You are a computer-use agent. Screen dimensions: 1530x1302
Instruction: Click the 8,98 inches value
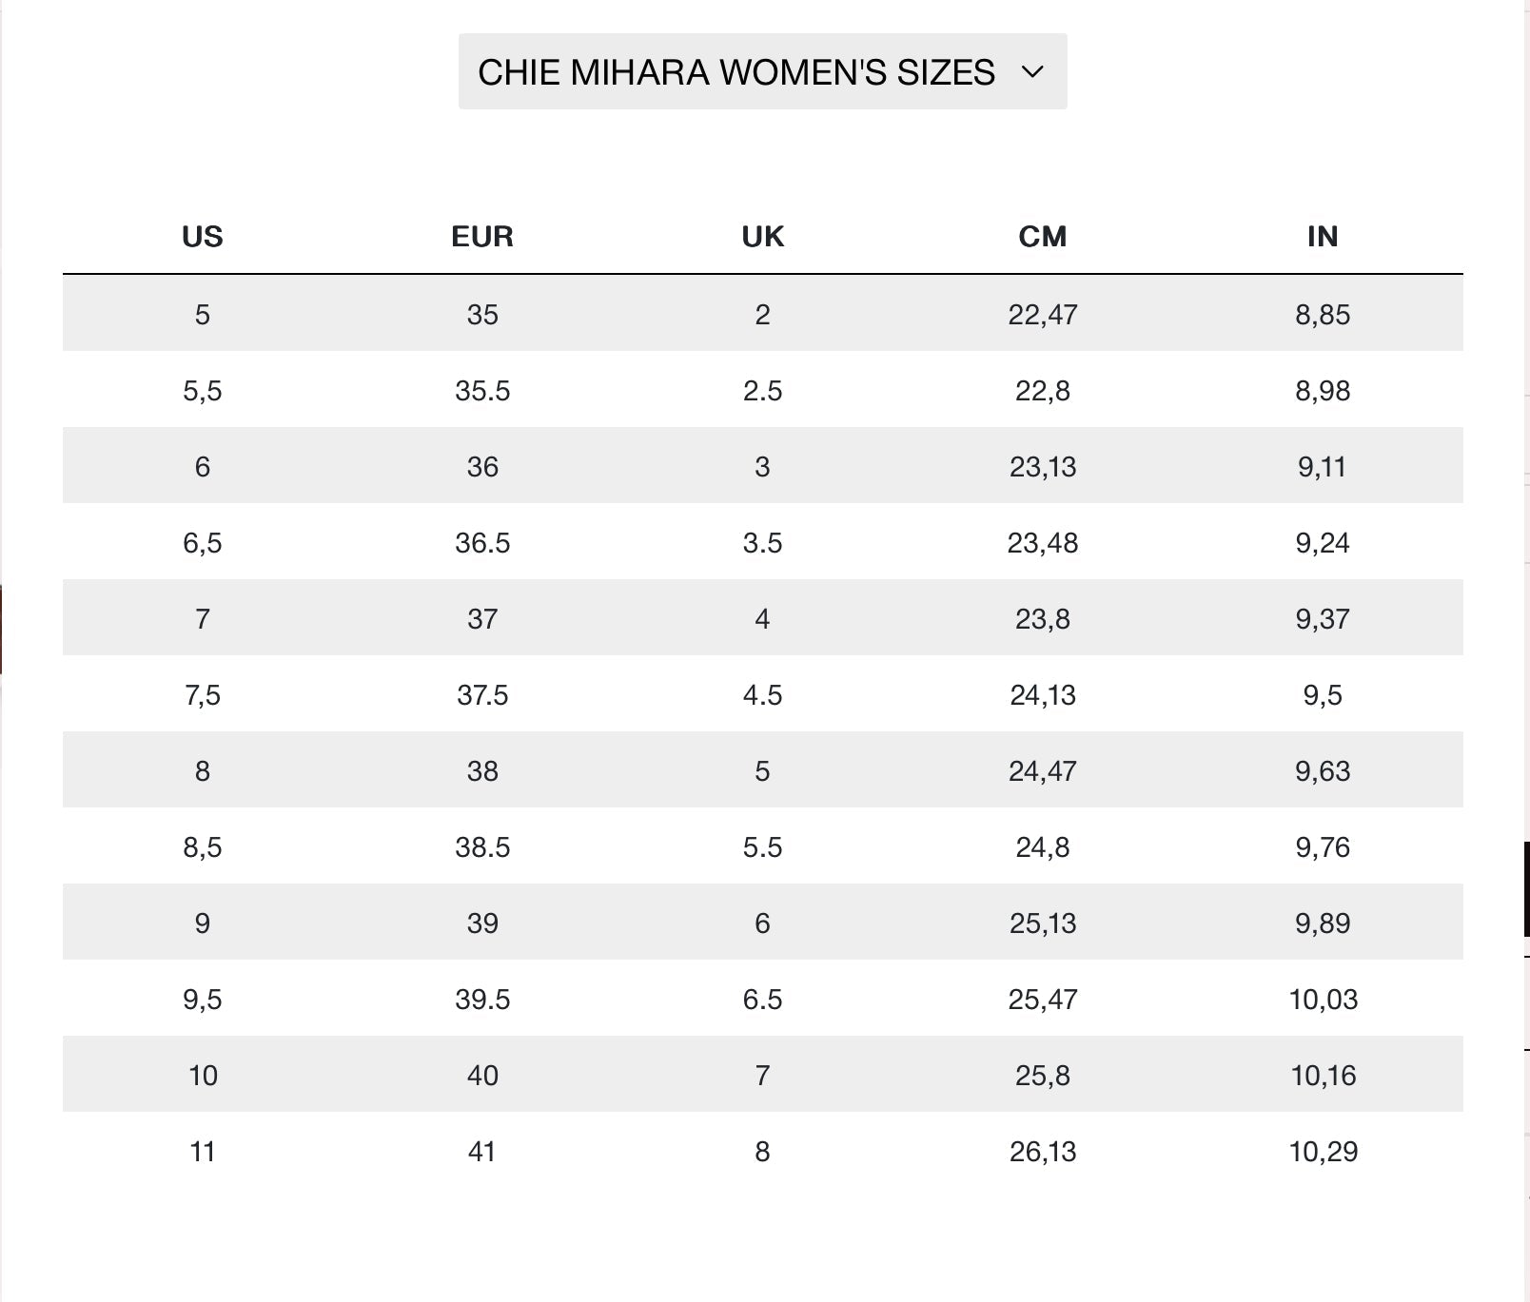1322,391
